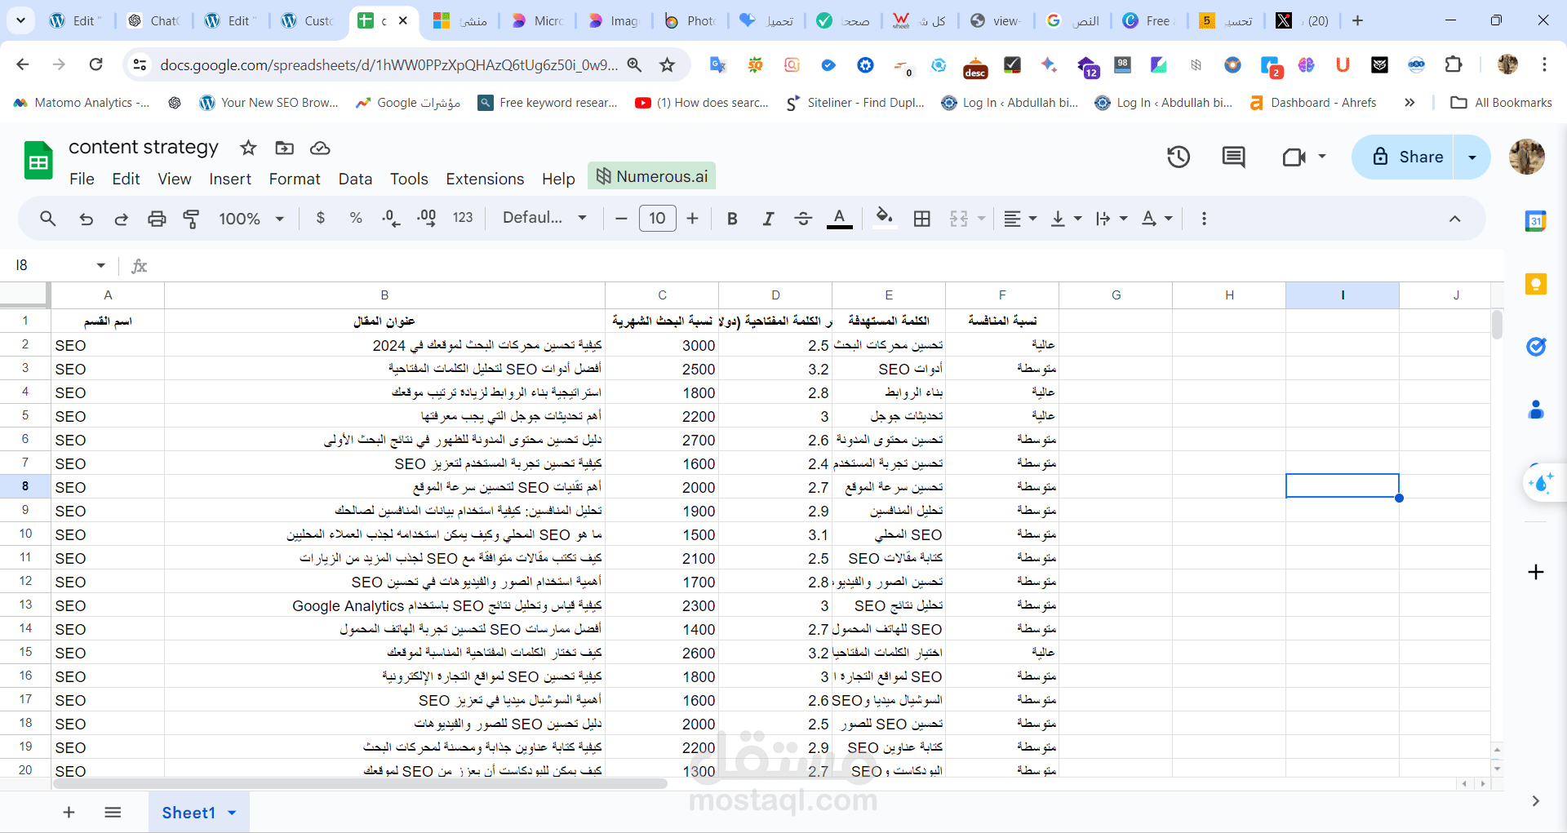The width and height of the screenshot is (1567, 833).
Task: Open the borders tool
Action: (922, 218)
